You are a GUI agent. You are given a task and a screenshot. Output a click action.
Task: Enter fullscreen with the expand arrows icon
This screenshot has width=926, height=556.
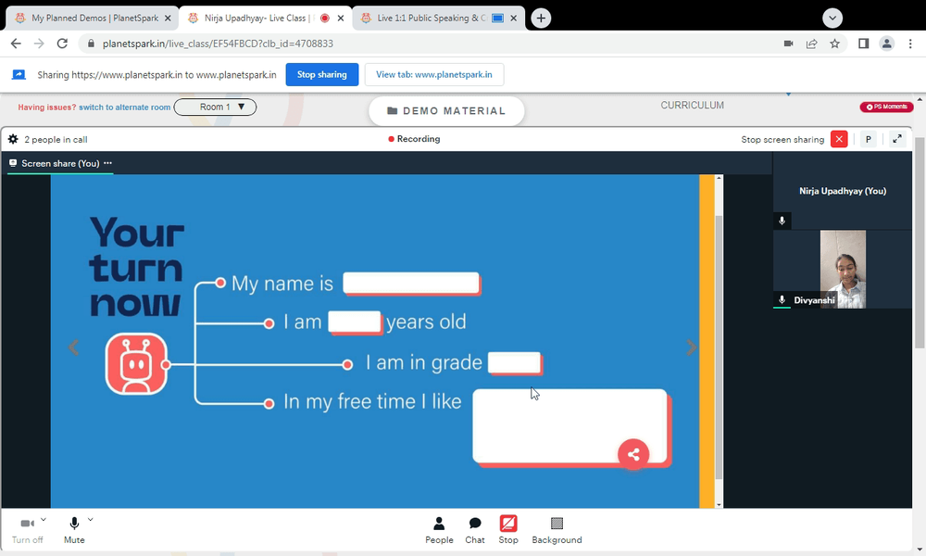coord(897,139)
